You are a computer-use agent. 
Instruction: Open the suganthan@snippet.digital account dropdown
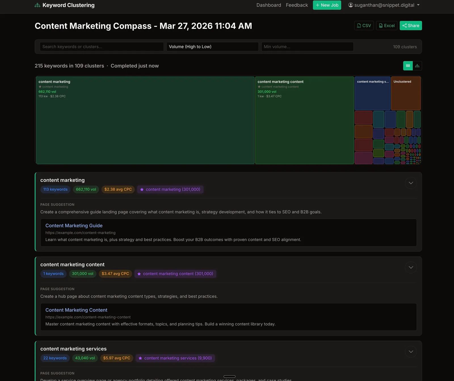click(x=384, y=5)
